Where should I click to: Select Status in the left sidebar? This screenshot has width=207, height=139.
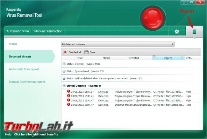[x=13, y=44]
